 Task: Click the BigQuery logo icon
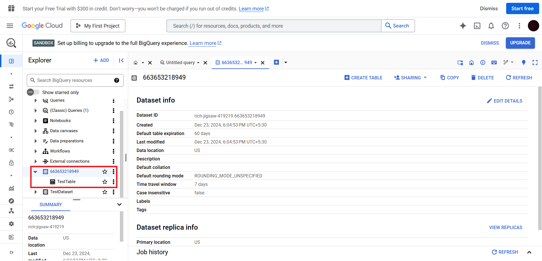[11, 43]
